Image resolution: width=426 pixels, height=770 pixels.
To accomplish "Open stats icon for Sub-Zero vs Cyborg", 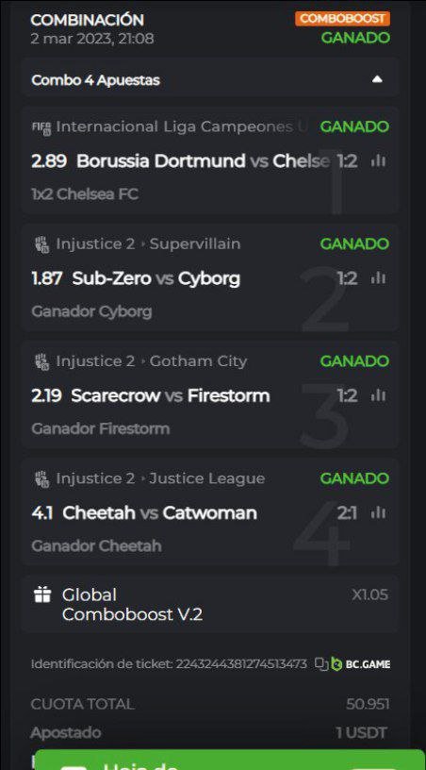I will point(378,278).
